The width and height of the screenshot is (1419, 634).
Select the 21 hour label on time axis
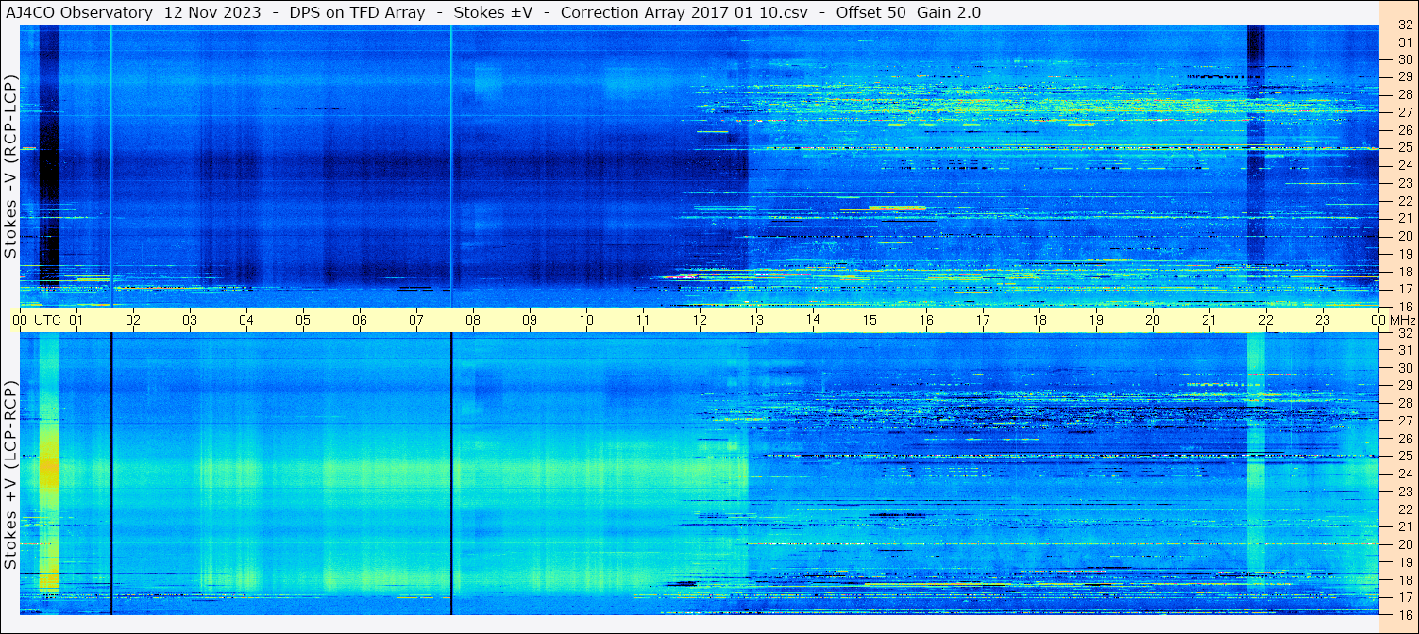pyautogui.click(x=1209, y=320)
